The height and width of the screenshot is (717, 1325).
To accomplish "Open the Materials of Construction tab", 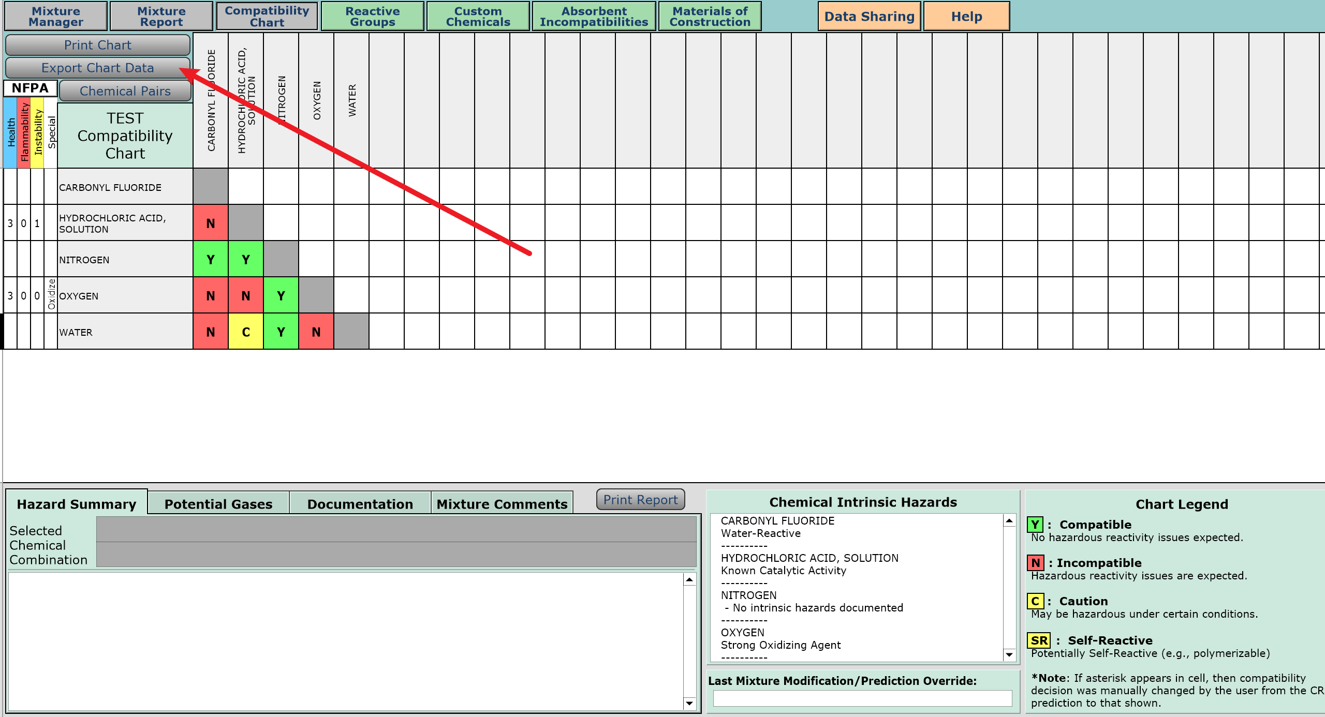I will pyautogui.click(x=710, y=17).
